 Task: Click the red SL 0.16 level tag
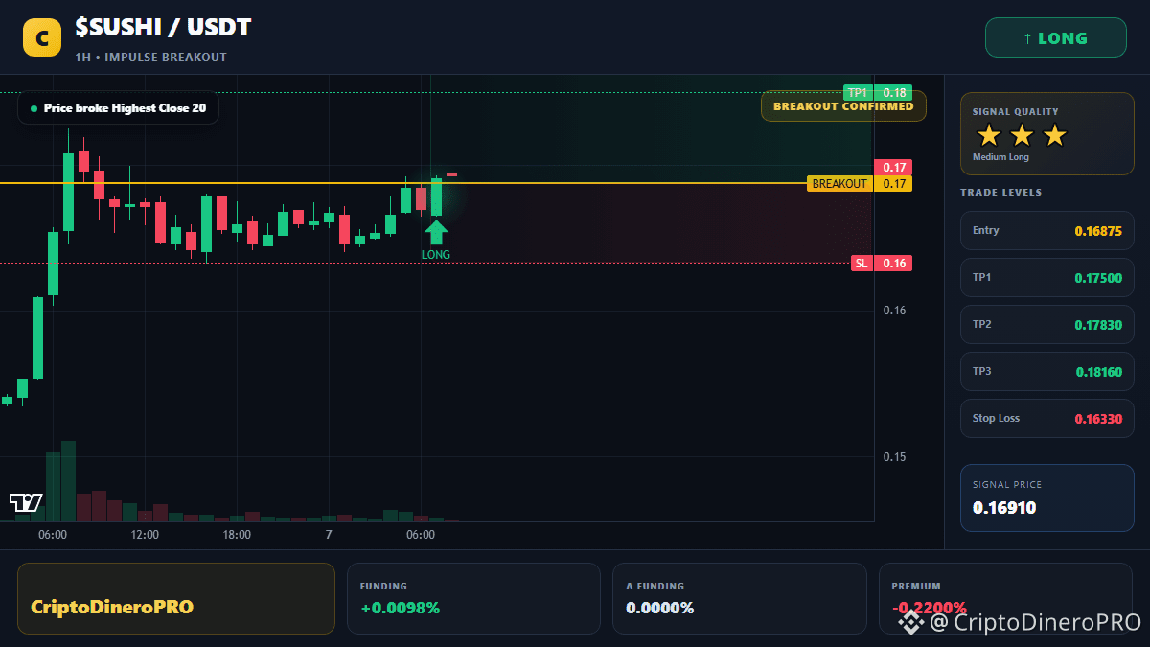pos(882,264)
